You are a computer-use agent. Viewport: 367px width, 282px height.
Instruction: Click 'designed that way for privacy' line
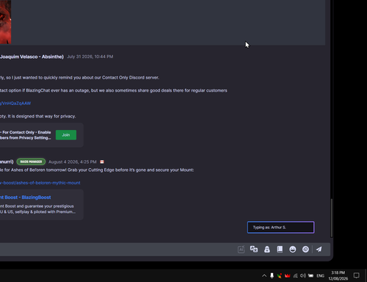click(38, 116)
